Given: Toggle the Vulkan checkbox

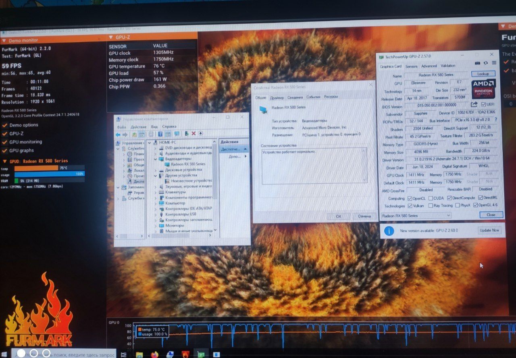Looking at the screenshot, I should 410,206.
